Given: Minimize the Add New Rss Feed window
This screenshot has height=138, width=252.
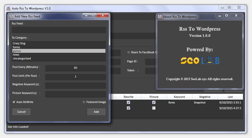Looking at the screenshot, I should point(86,15).
